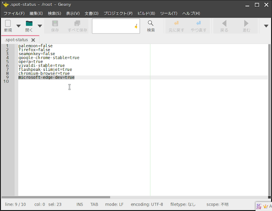The width and height of the screenshot is (272, 211).
Task: Minimize the Geany window
Action: tap(247, 6)
